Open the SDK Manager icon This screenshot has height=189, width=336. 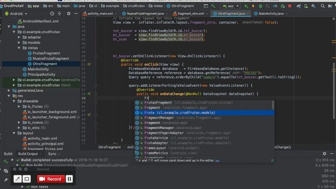pyautogui.click(x=313, y=6)
